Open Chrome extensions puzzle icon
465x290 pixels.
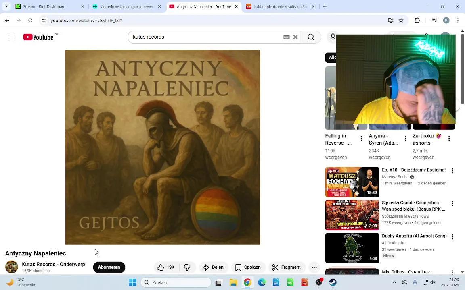[x=417, y=20]
